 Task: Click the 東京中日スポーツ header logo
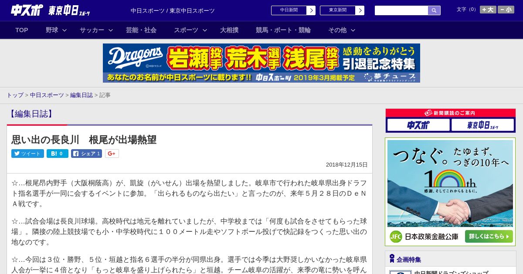pyautogui.click(x=69, y=11)
